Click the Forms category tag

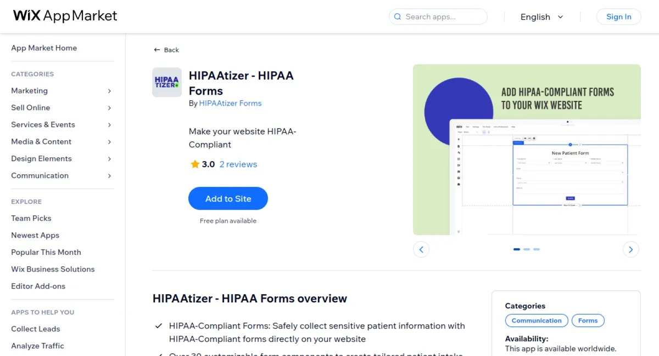click(x=588, y=321)
